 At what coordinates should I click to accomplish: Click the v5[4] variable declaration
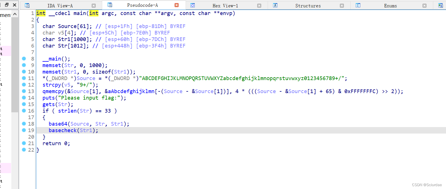(66, 33)
